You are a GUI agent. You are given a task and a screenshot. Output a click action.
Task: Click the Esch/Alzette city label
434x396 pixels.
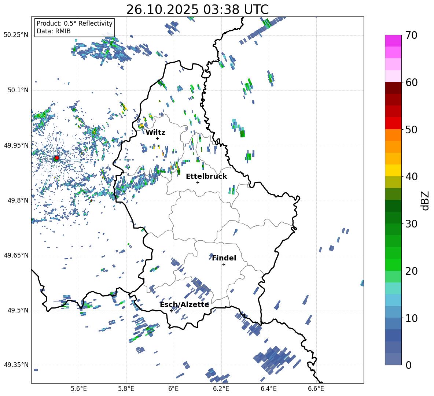tap(184, 305)
